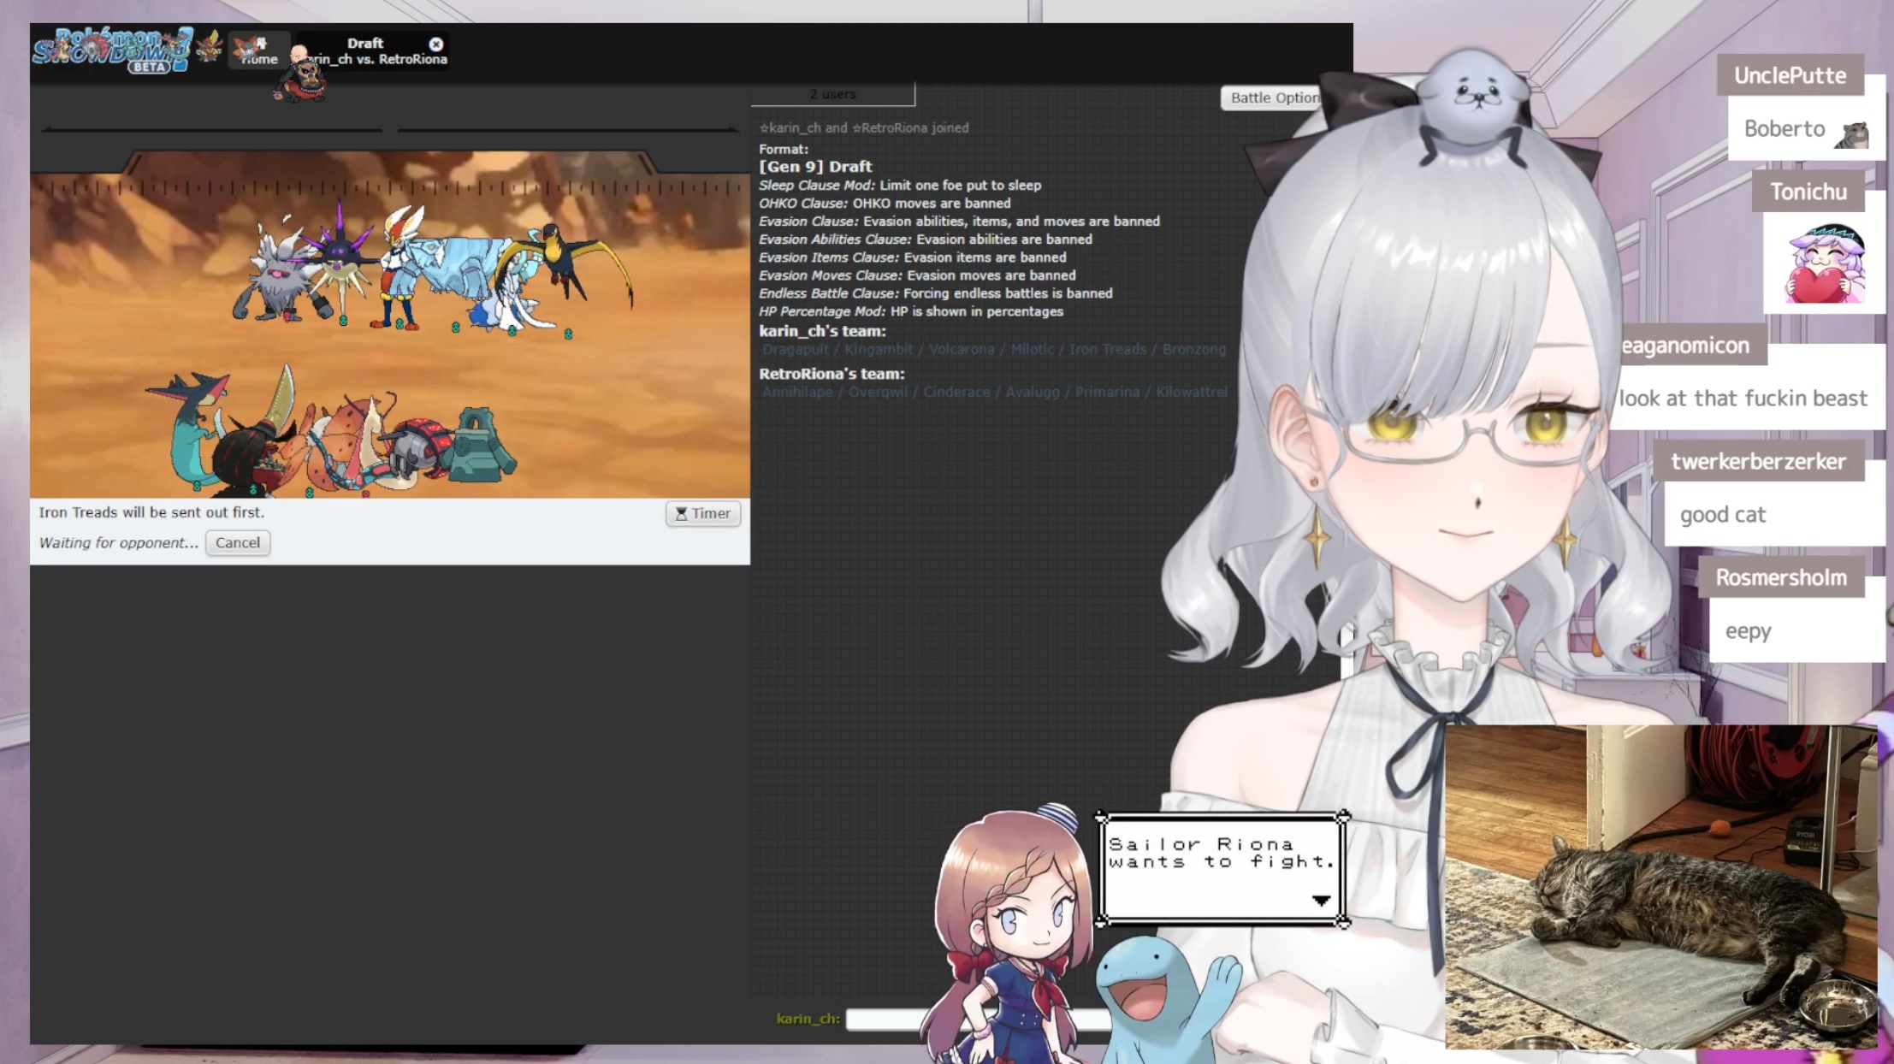Image resolution: width=1894 pixels, height=1064 pixels.
Task: Advance the Sailor Riona dialog arrow
Action: [1320, 900]
